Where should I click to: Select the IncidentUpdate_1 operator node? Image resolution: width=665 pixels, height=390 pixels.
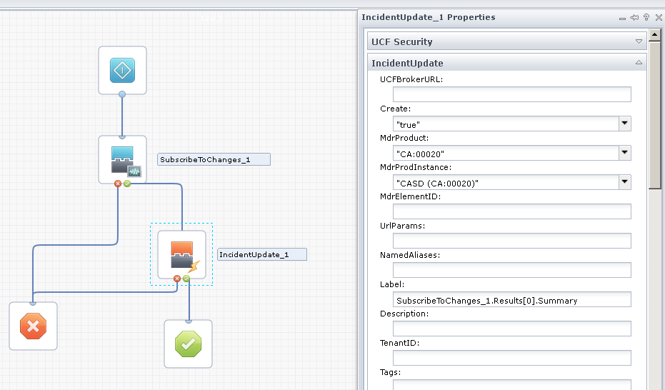181,254
